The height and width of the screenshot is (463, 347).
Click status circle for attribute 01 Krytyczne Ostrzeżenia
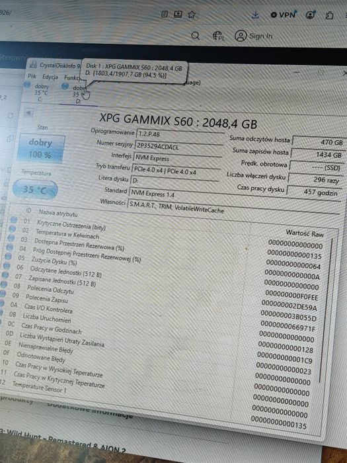pyautogui.click(x=14, y=220)
